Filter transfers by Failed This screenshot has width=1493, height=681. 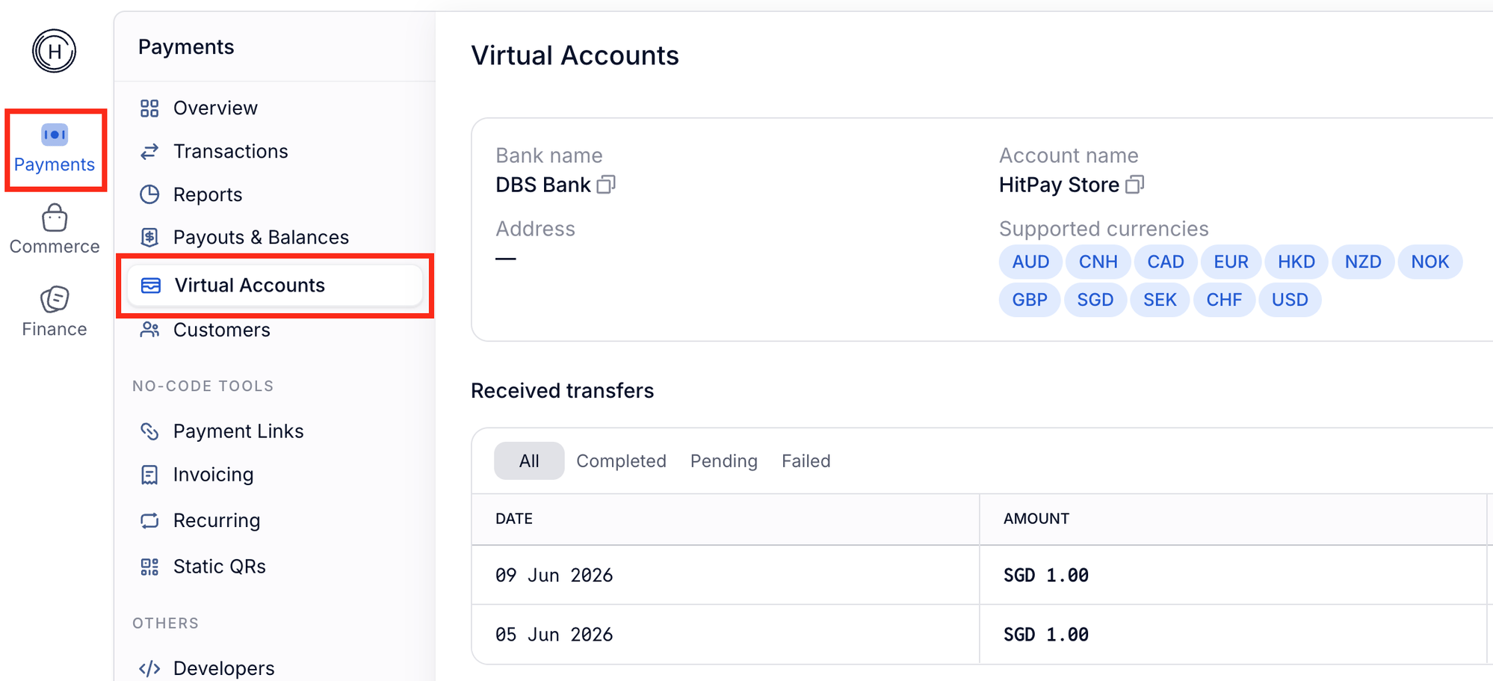806,461
